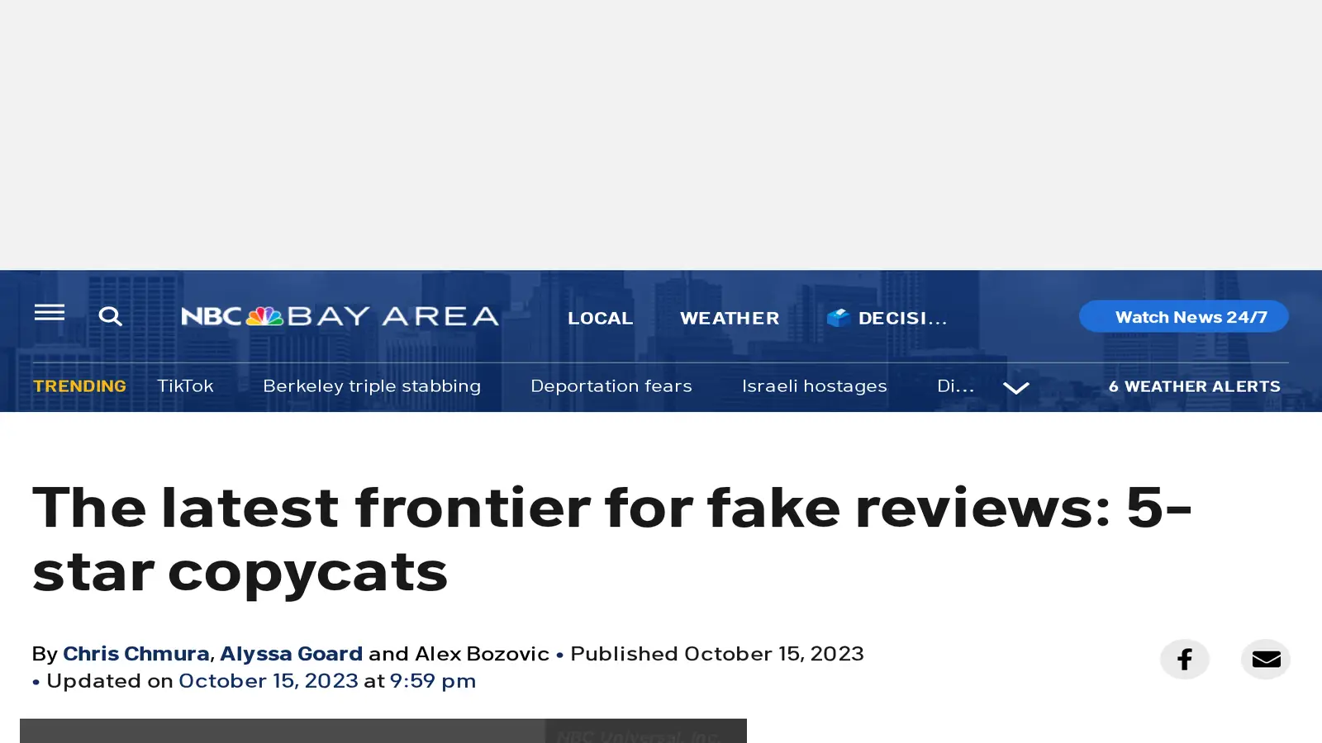Open the TikTok trending topic
Screen dimensions: 1322x743
pos(185,386)
